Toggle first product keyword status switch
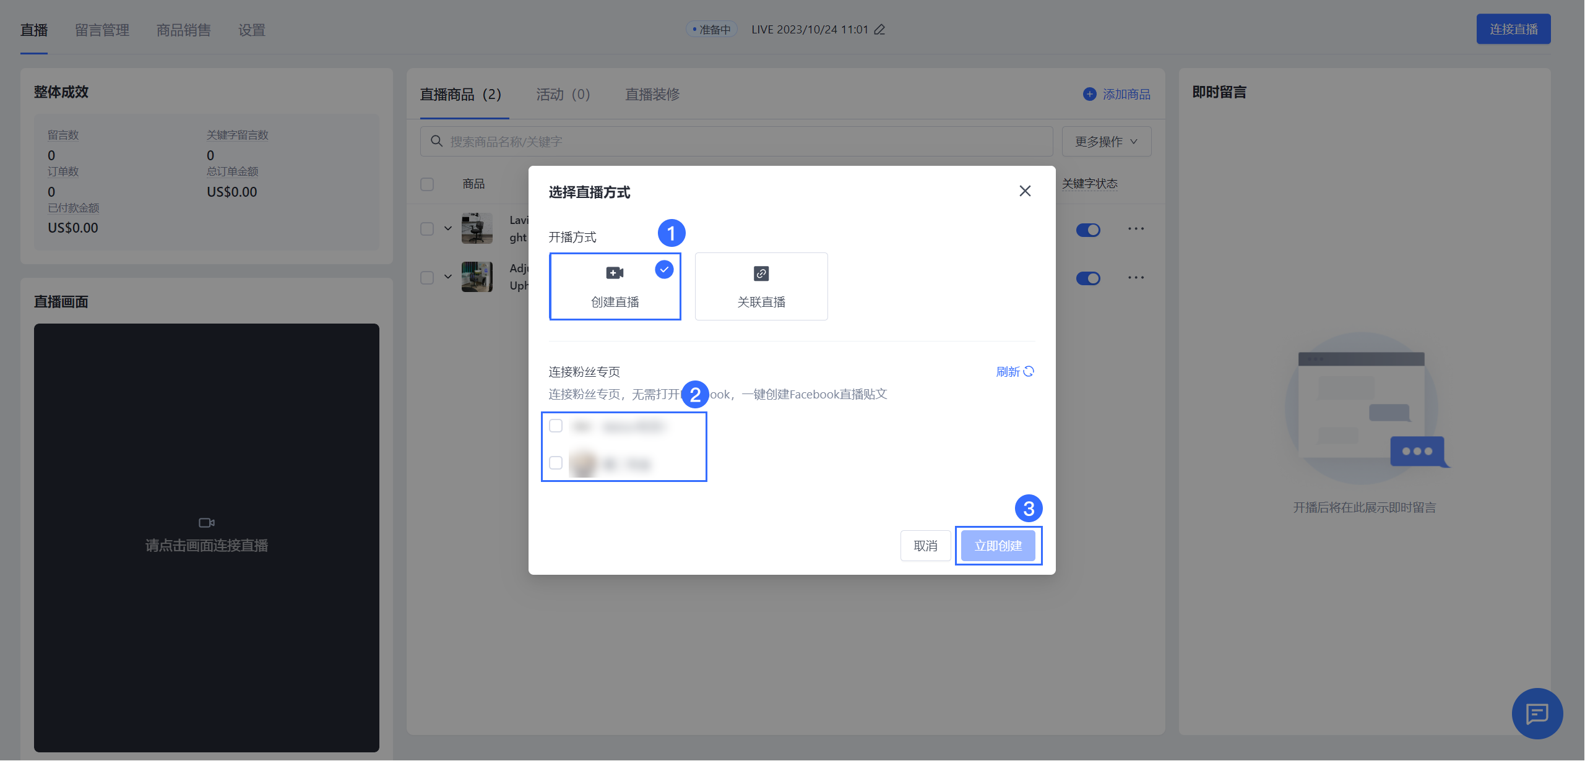 1088,230
